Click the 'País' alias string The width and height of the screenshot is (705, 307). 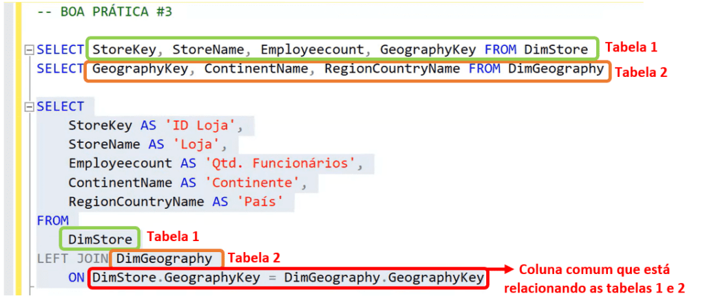[x=260, y=201]
